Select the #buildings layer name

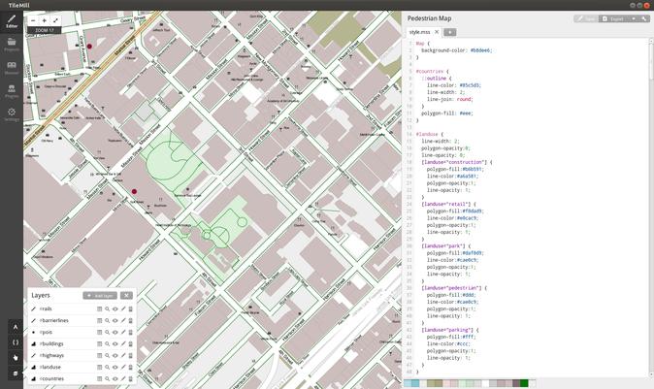tap(51, 344)
